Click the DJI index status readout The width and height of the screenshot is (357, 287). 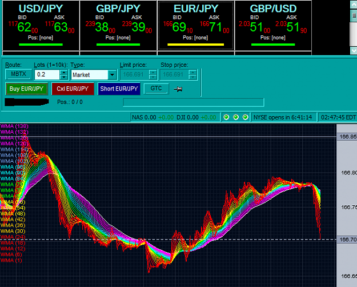pos(196,117)
